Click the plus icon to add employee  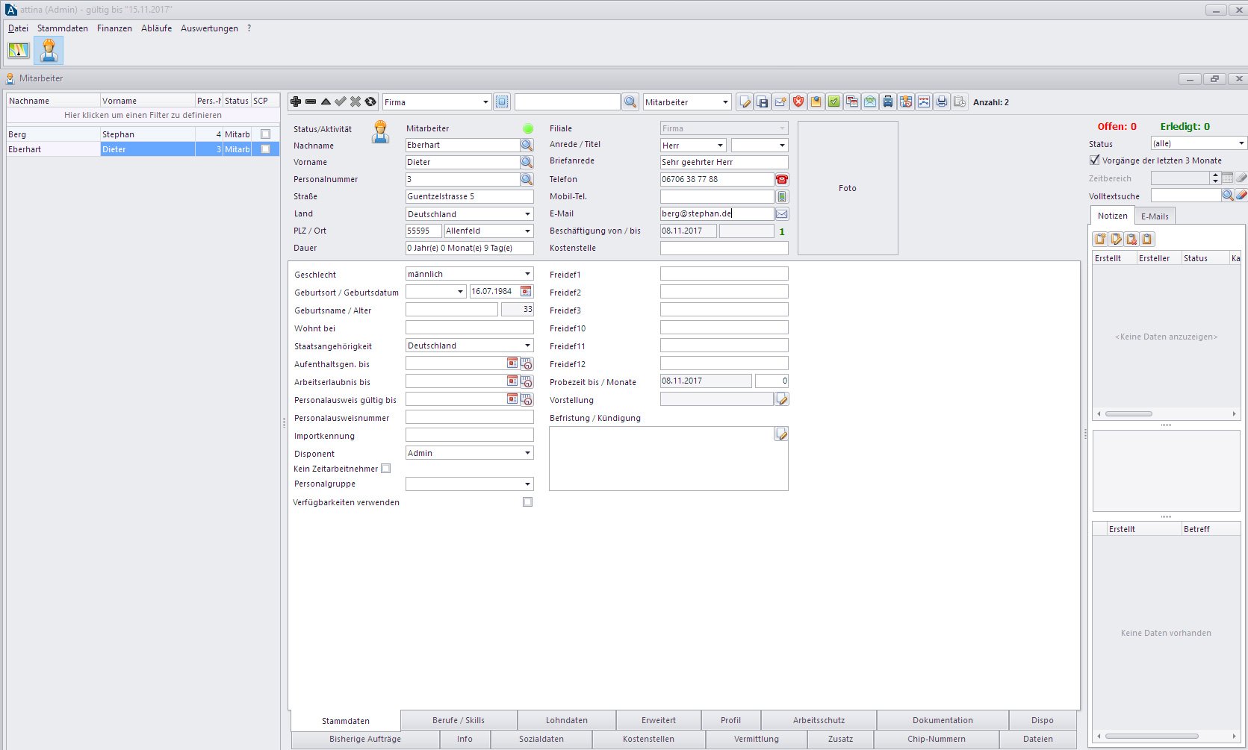[296, 101]
